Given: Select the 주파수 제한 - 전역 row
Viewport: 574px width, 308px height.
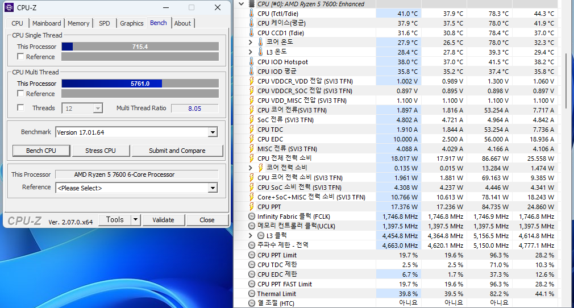Looking at the screenshot, I should coord(396,245).
